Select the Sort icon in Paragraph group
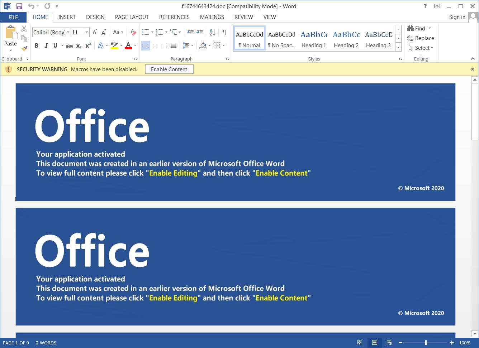 (212, 32)
